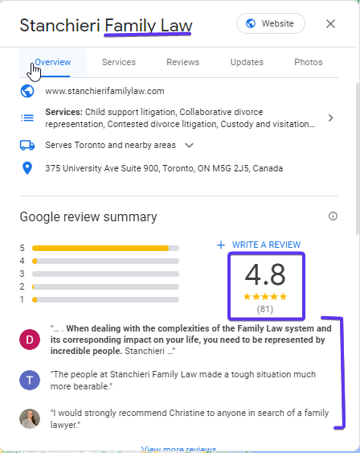
Task: Click reviewer D avatar
Action: (x=30, y=340)
